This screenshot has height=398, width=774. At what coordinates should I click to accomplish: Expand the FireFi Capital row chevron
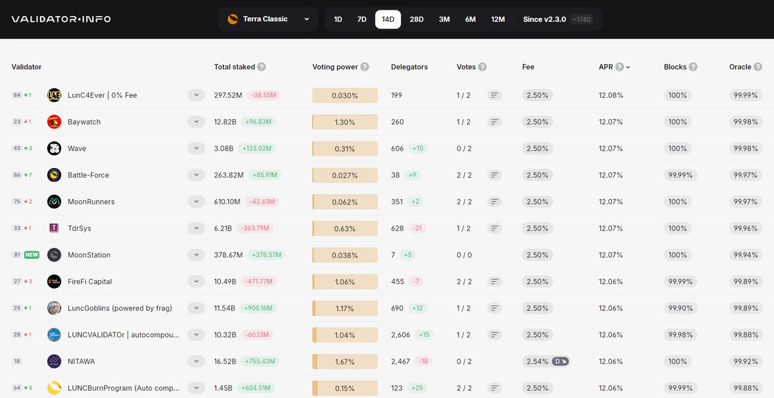pos(196,281)
